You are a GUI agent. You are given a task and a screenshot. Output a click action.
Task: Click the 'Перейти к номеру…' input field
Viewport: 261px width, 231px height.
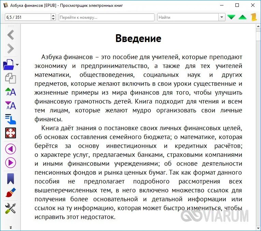click(x=106, y=17)
